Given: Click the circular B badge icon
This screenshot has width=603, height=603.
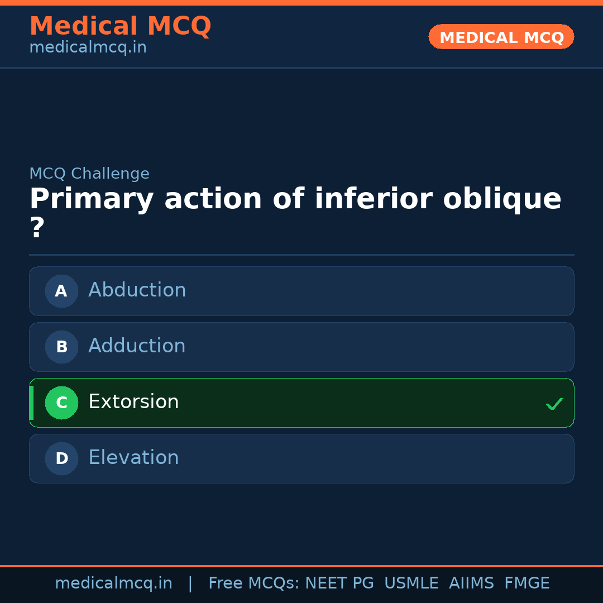Looking at the screenshot, I should (x=61, y=347).
